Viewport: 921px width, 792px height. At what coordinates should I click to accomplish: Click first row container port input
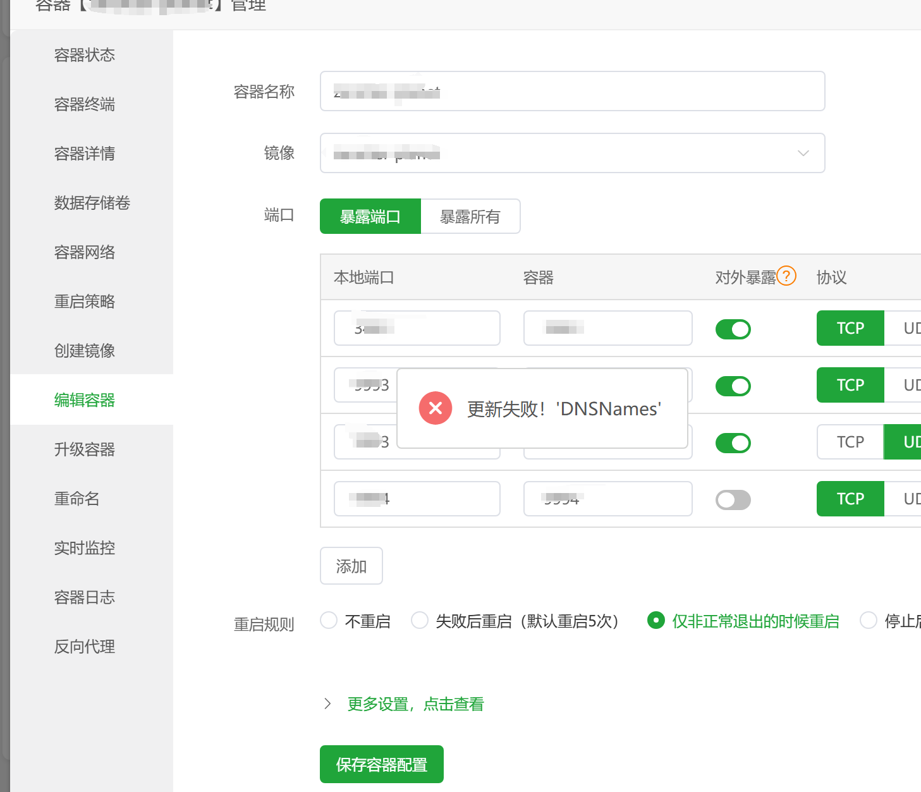coord(608,328)
